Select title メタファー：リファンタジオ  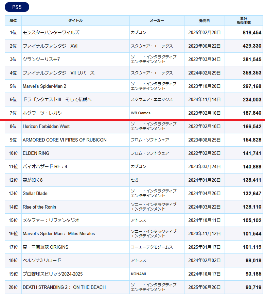pos(51,220)
